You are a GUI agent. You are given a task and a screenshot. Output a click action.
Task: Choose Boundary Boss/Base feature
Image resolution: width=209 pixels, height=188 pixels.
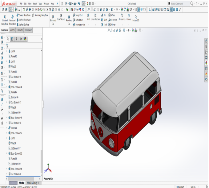pos(40,15)
